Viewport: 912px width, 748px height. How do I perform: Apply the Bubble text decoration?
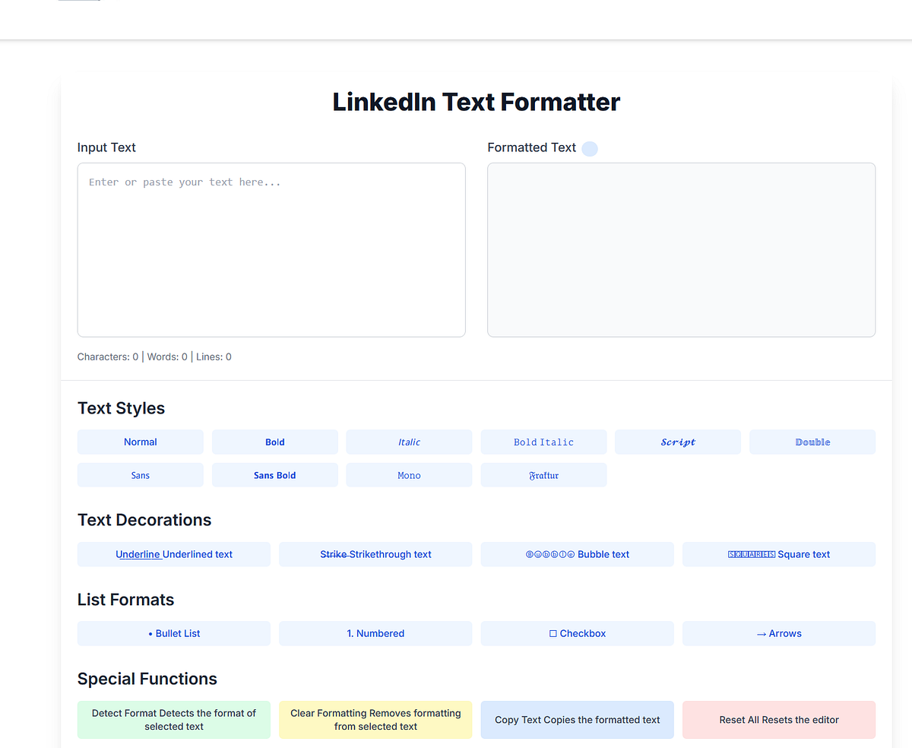point(577,554)
